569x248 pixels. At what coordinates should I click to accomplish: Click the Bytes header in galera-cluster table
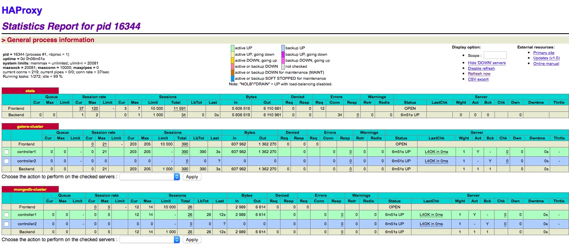point(250,132)
